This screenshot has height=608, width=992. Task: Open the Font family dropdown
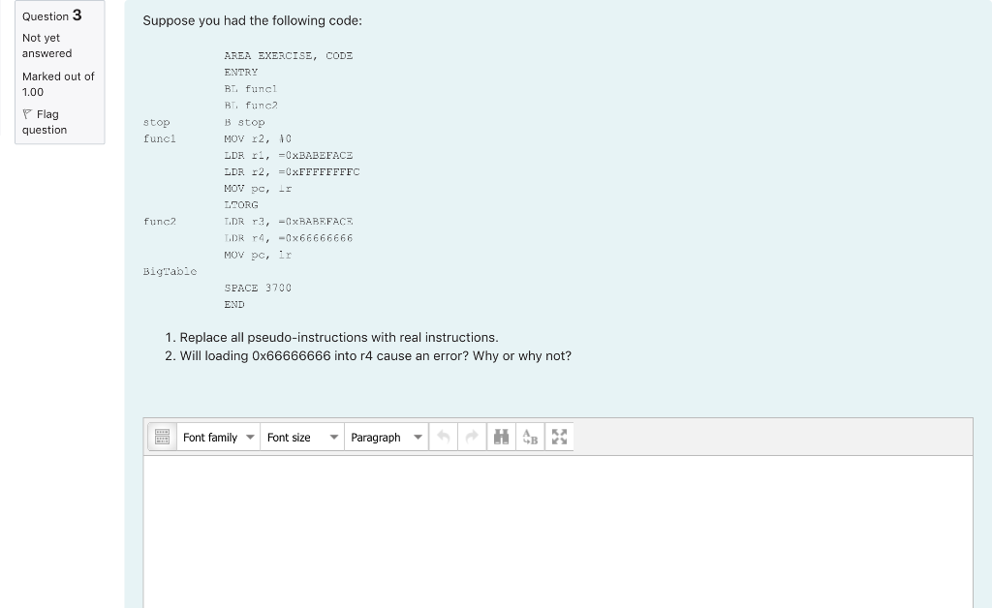tap(218, 437)
